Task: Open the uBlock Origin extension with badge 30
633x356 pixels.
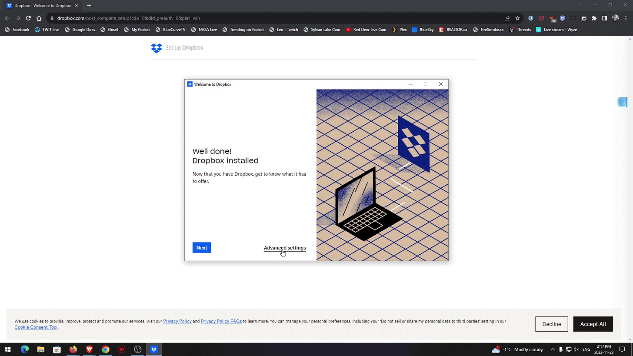Action: pyautogui.click(x=552, y=18)
